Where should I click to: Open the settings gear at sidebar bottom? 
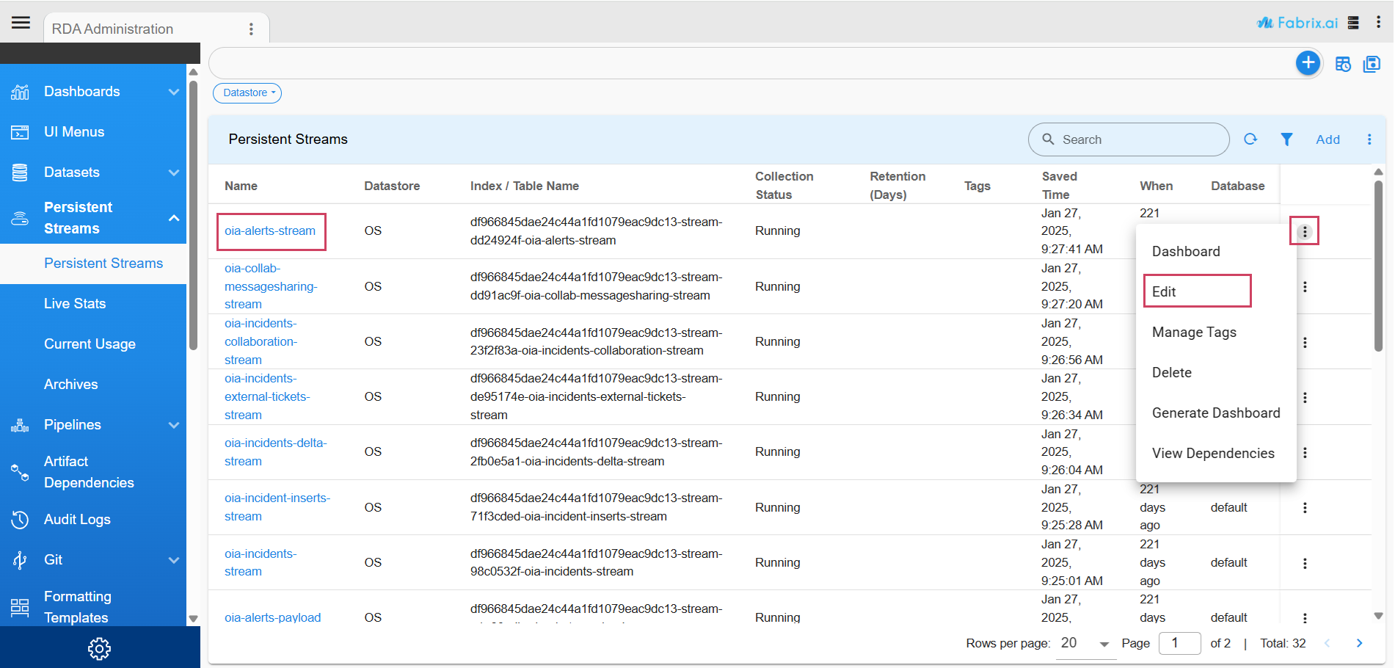99,648
